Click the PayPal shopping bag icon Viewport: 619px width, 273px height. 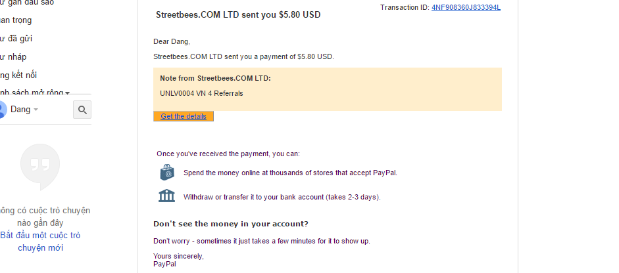[x=167, y=173]
